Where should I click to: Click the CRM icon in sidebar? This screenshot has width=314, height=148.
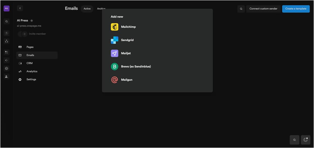tap(20, 63)
